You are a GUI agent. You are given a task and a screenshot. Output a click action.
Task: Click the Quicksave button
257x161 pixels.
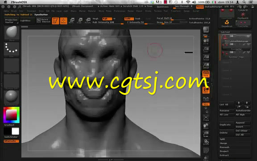coord(162,7)
